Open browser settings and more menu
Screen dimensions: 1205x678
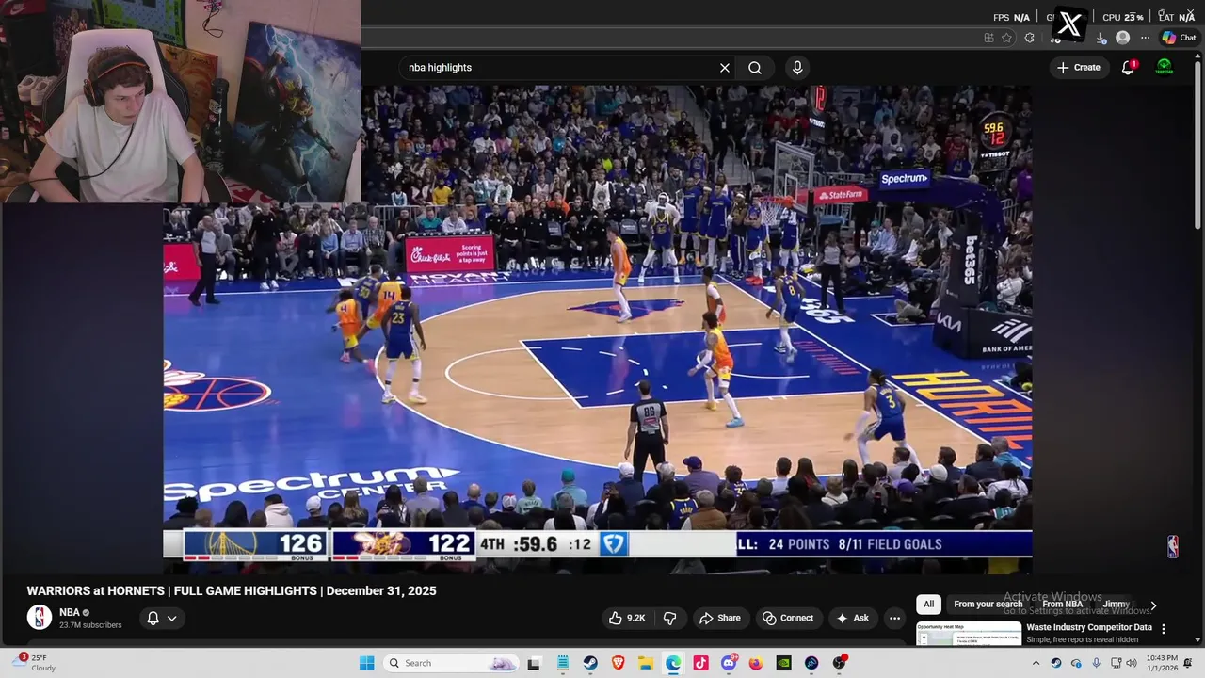coord(1145,38)
